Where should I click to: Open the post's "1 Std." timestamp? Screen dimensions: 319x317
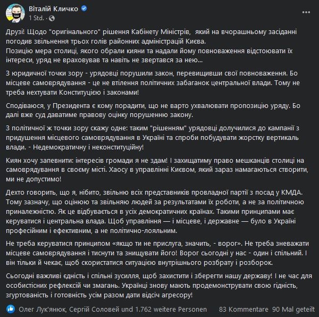tap(33, 19)
